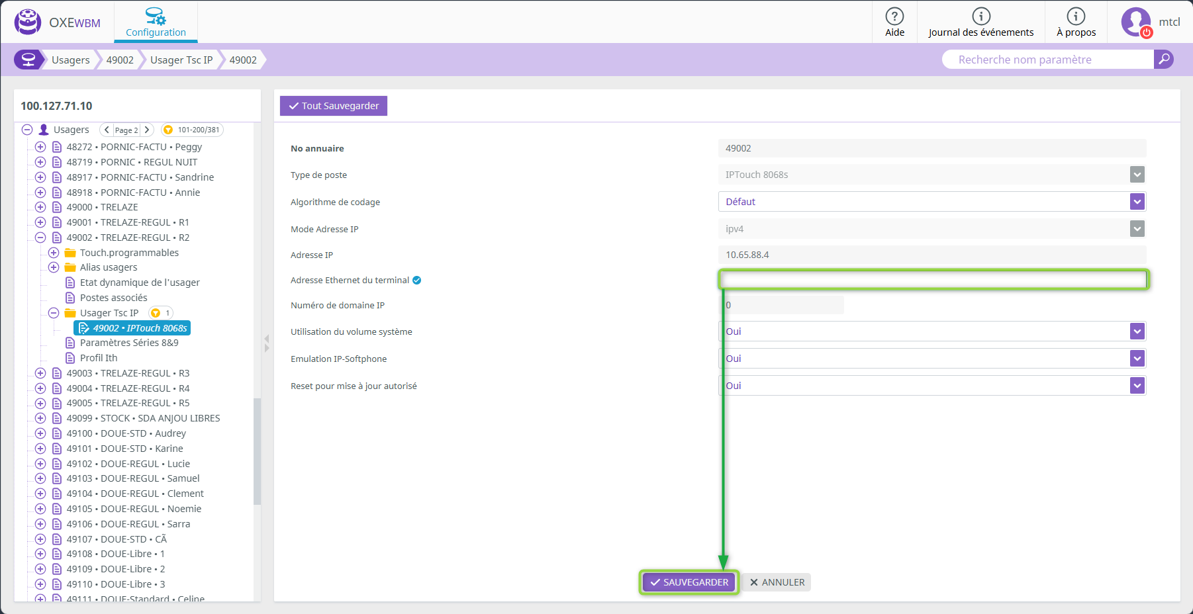
Task: Click document icon of 49107 DOUE-STD
Action: (x=57, y=539)
